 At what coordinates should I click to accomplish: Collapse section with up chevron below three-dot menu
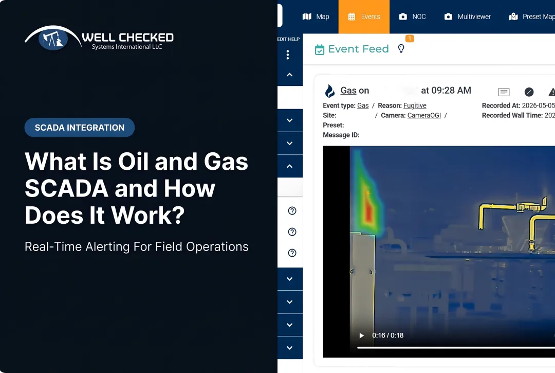coord(289,75)
